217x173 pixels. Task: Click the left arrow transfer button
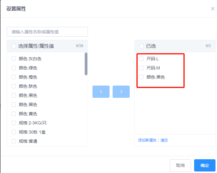click(x=101, y=92)
